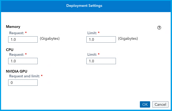Click the Memory Request input field
This screenshot has width=172, height=111.
click(23, 39)
